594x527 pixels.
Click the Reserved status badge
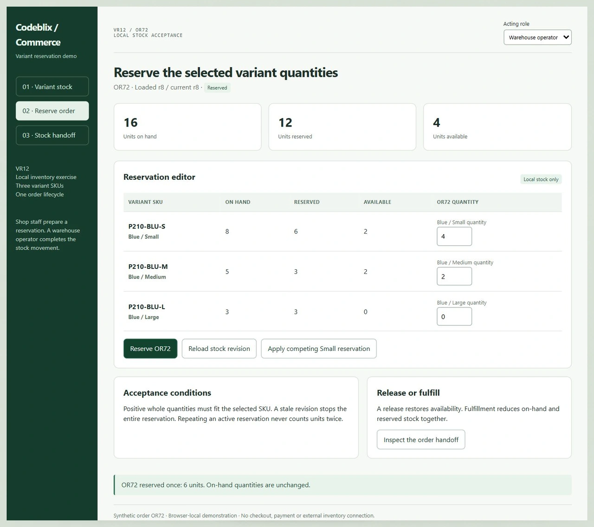click(217, 88)
